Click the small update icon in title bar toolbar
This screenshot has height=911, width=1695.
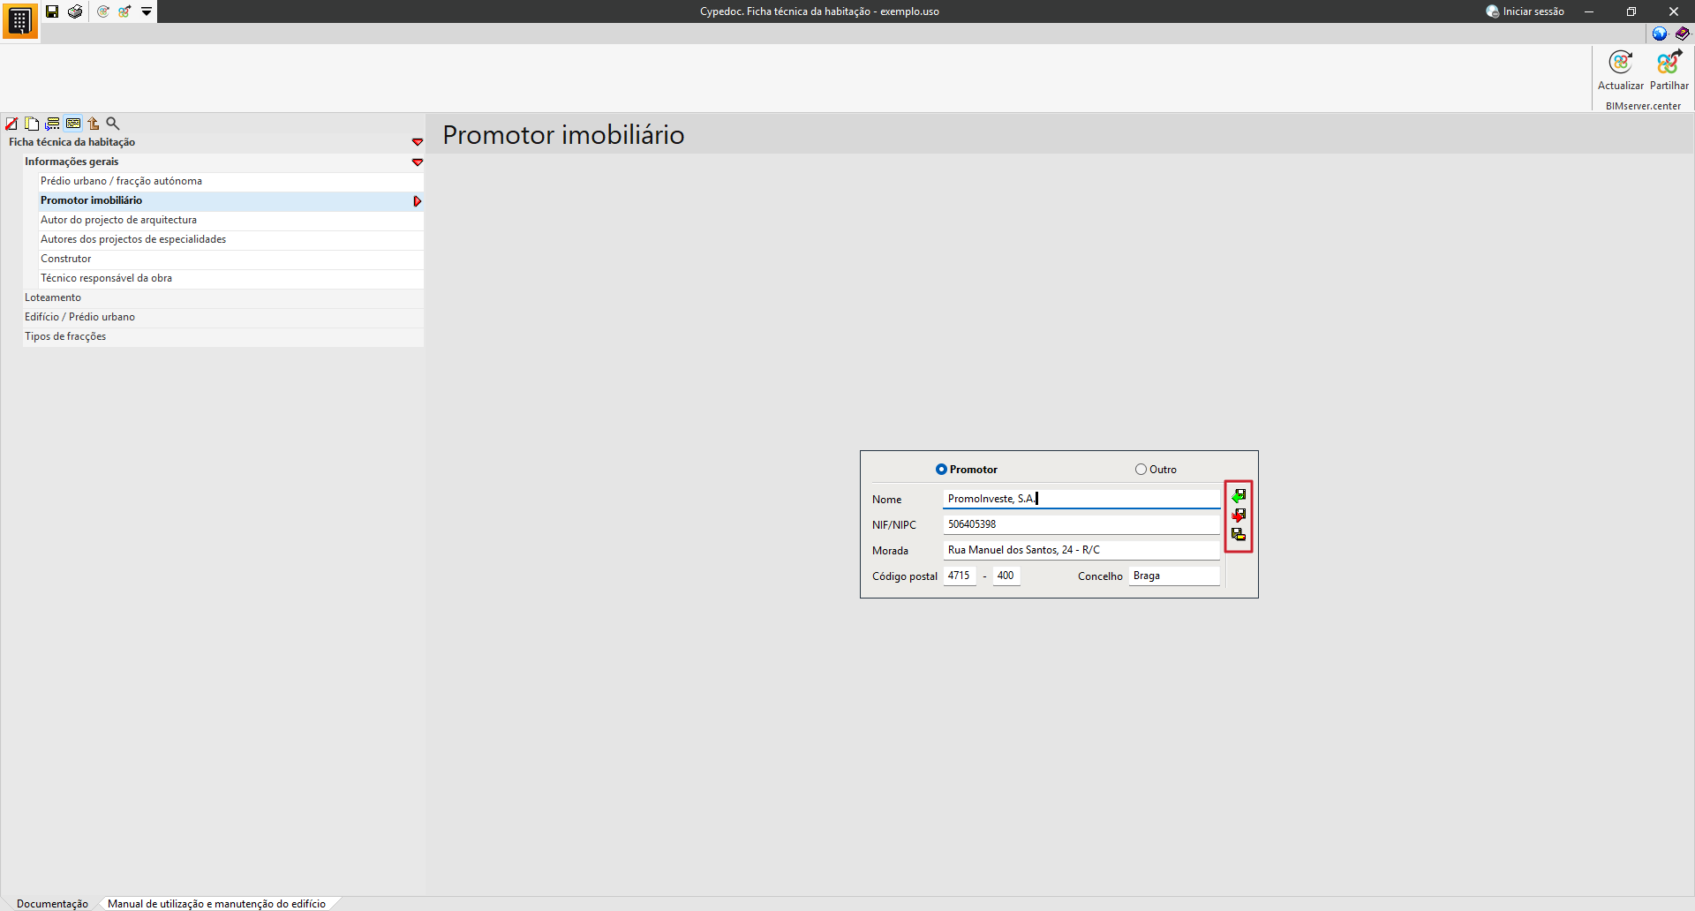(103, 11)
